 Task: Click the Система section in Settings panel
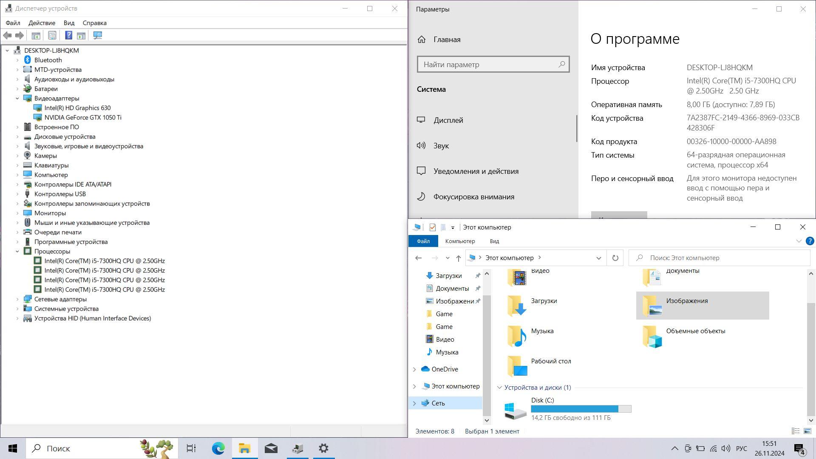tap(431, 88)
